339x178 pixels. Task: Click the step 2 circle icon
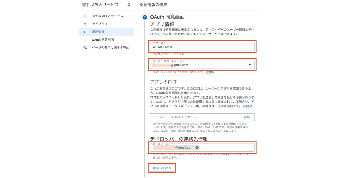click(x=145, y=17)
